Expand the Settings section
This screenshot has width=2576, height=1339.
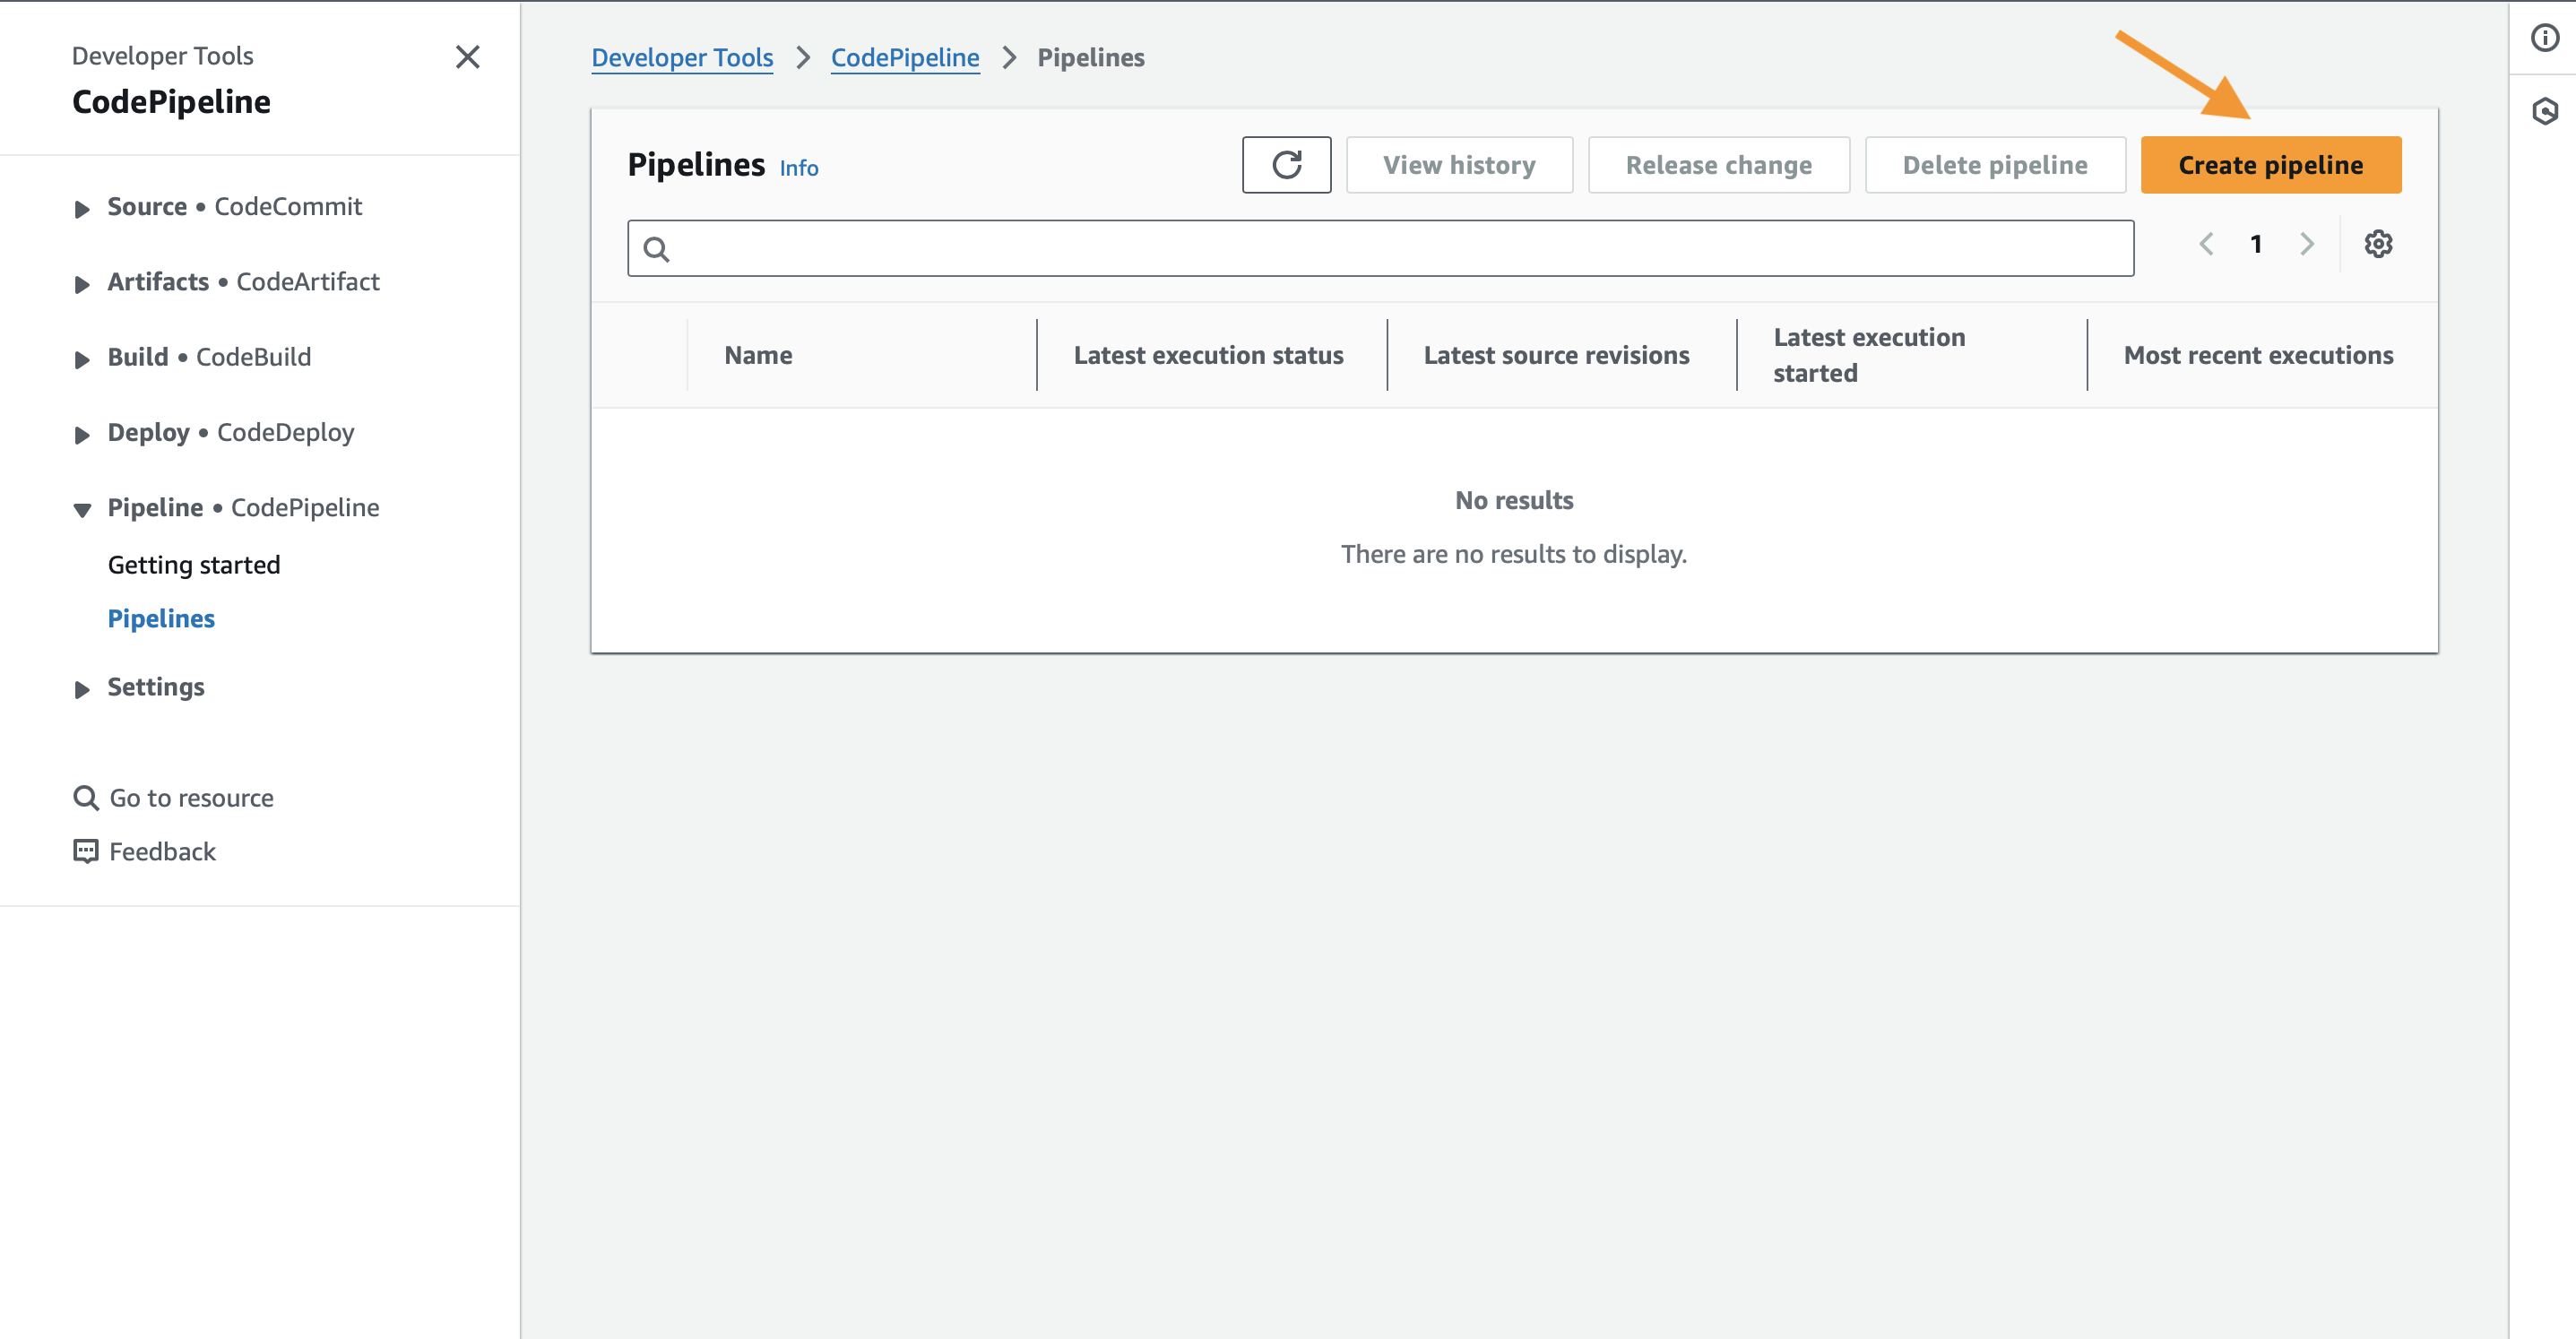point(82,689)
